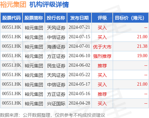Viewport: 149px width, 118px height.
Task: Click the 评级 column header
Action: tap(102, 18)
